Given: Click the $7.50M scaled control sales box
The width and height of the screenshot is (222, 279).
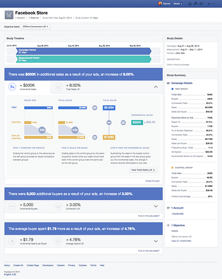Looking at the screenshot, I should coord(109,137).
